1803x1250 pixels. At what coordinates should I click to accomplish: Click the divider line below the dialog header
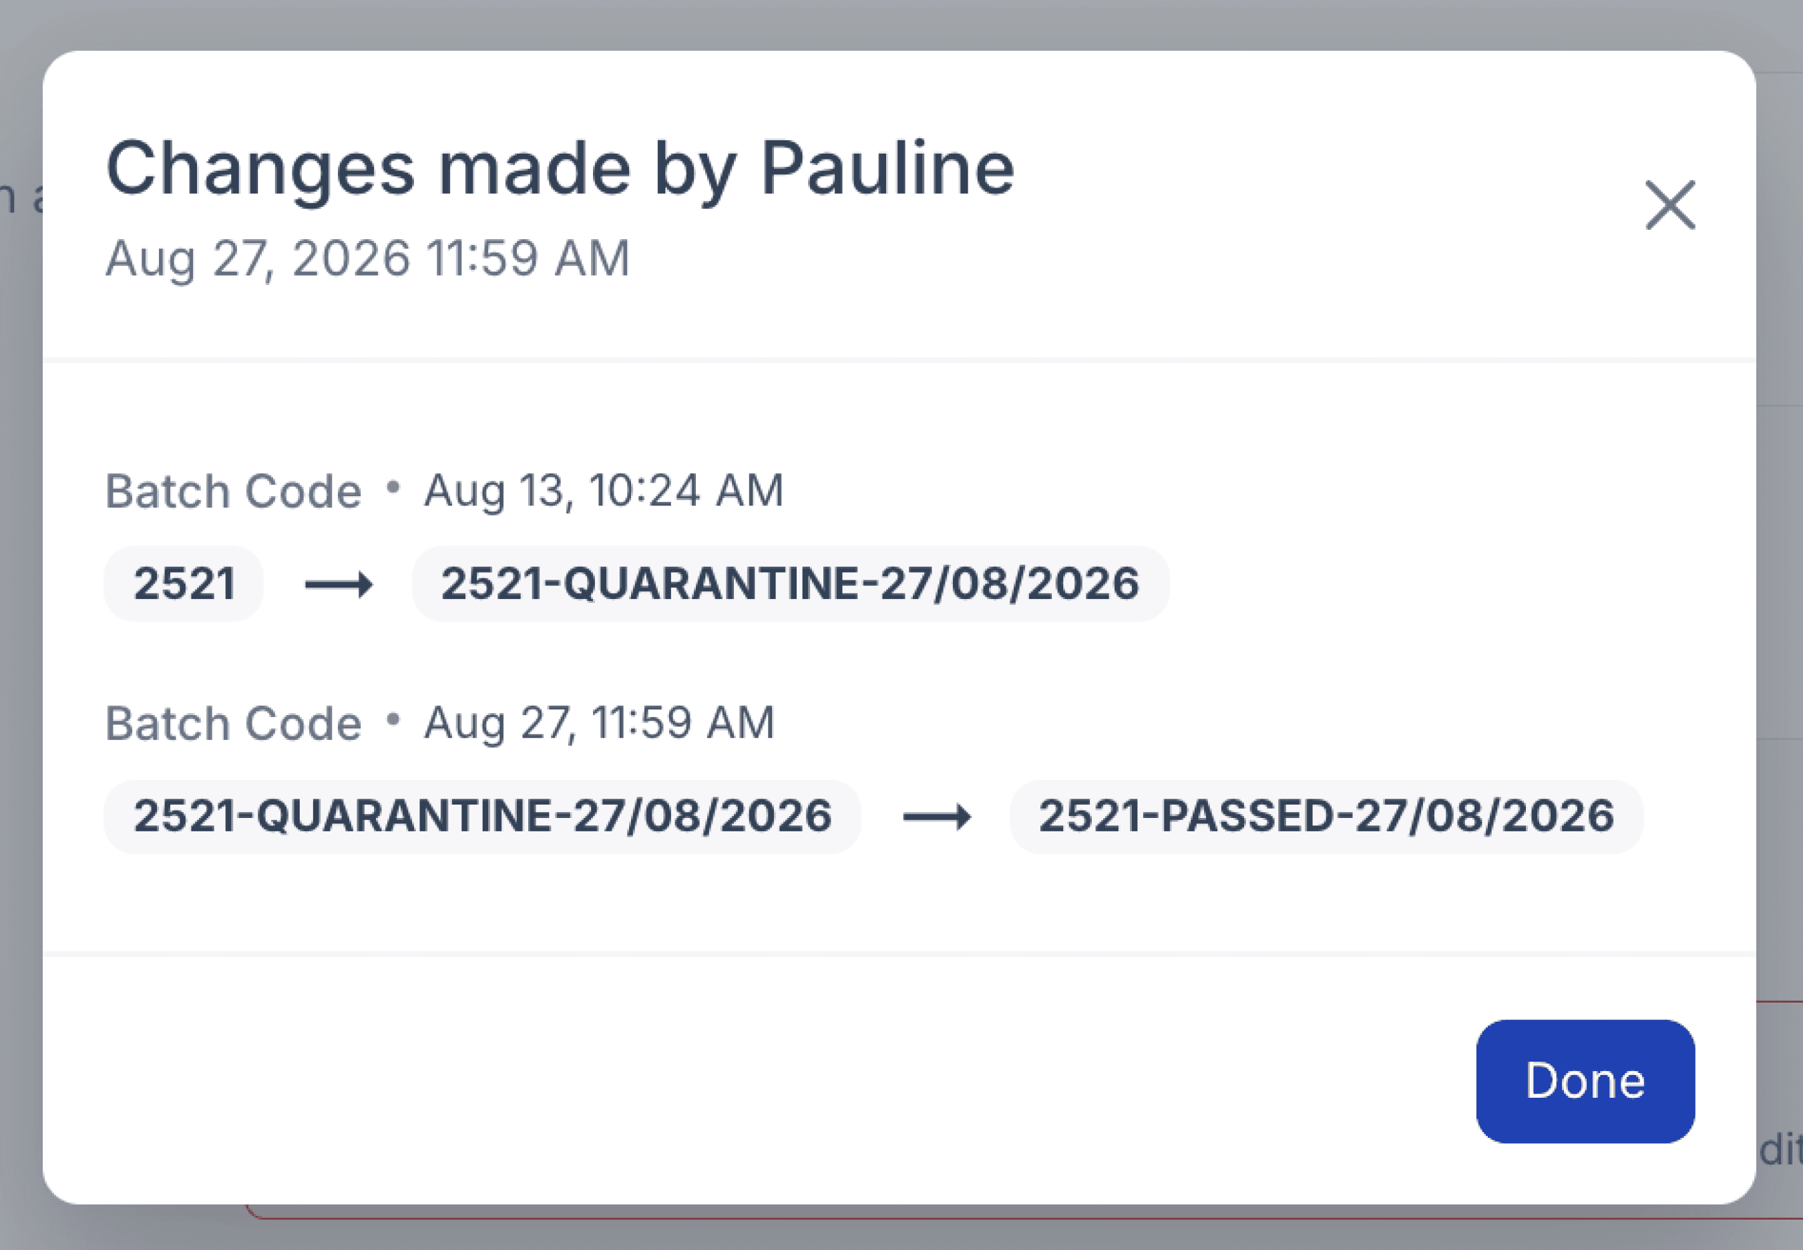pyautogui.click(x=899, y=361)
